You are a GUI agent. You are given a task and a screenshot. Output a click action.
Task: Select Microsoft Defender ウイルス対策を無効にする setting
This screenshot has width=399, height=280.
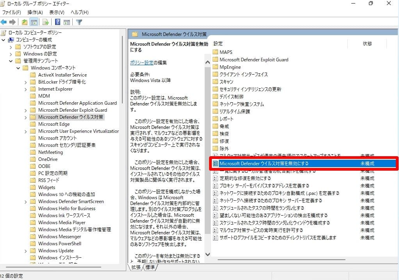pos(304,163)
